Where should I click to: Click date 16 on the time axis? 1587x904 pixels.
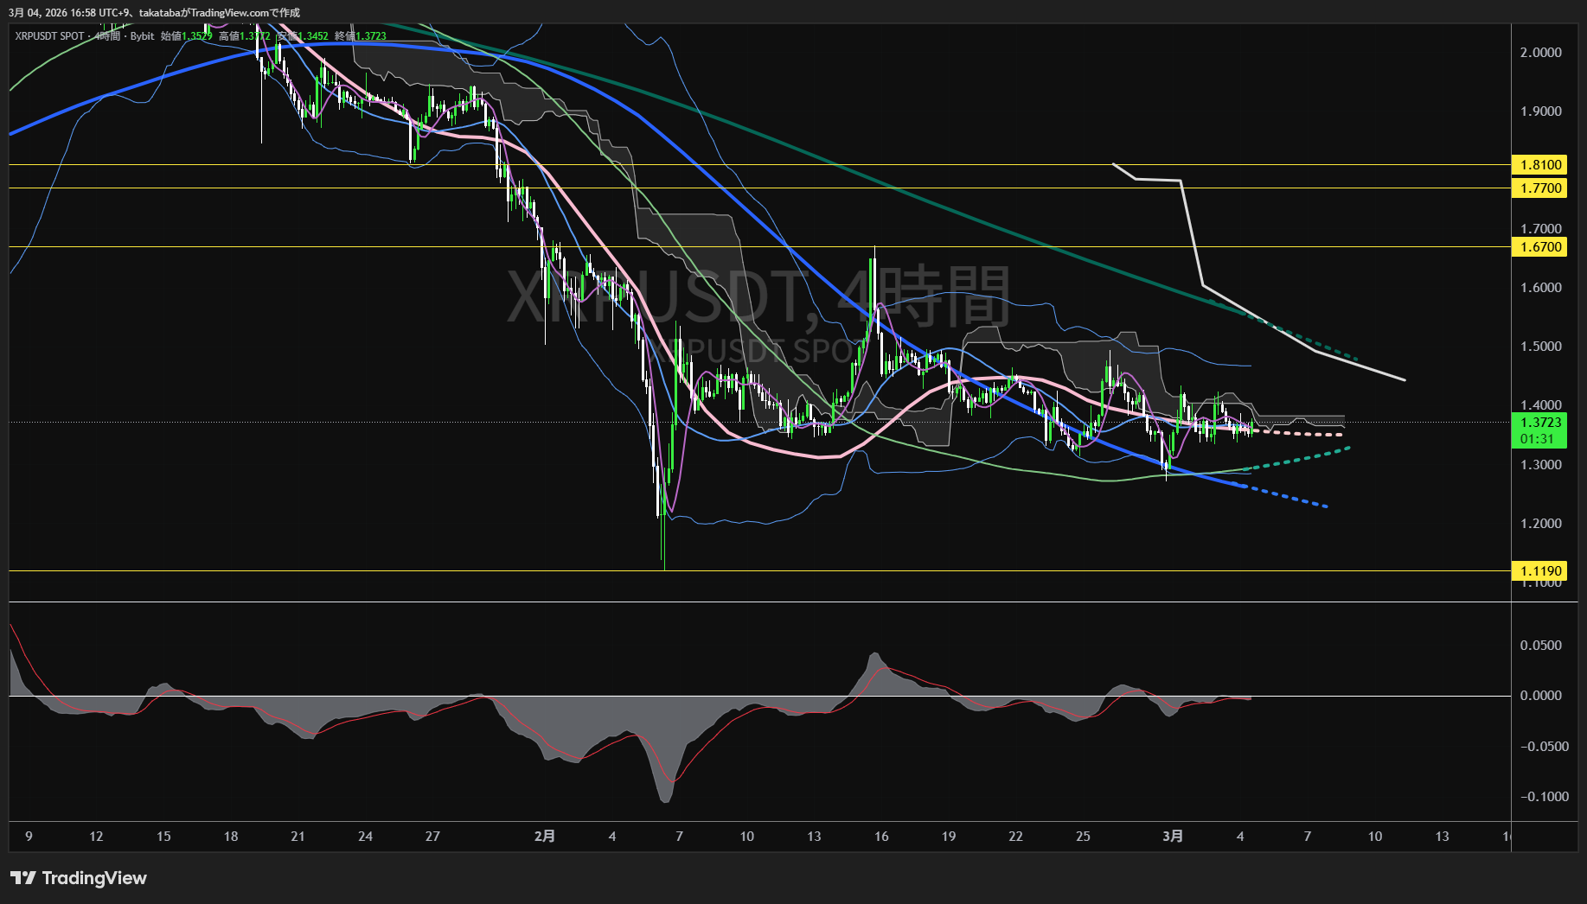click(881, 837)
